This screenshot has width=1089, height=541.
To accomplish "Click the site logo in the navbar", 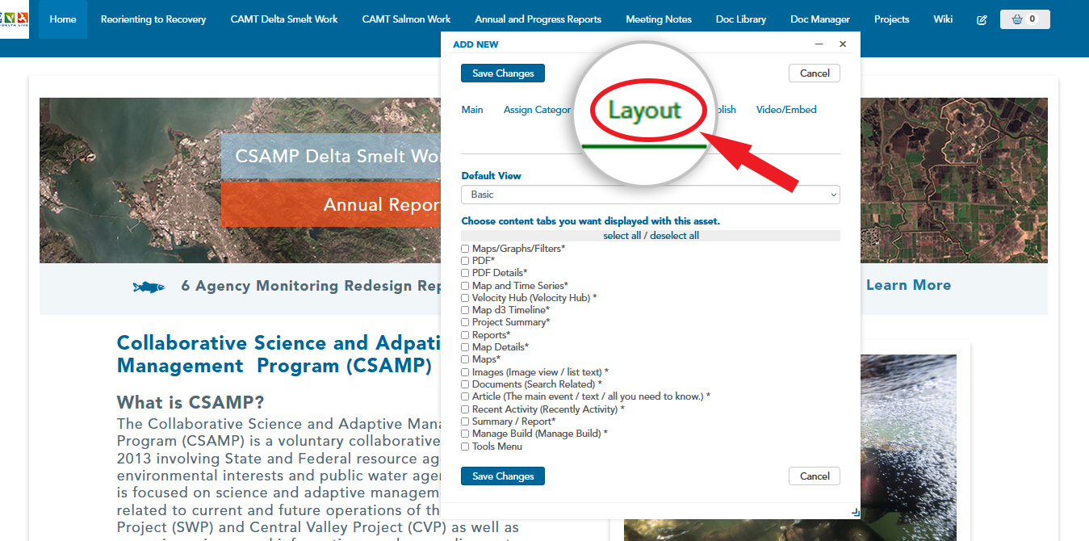I will click(x=15, y=19).
